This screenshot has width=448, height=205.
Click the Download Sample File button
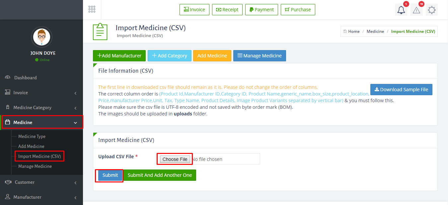[401, 90]
